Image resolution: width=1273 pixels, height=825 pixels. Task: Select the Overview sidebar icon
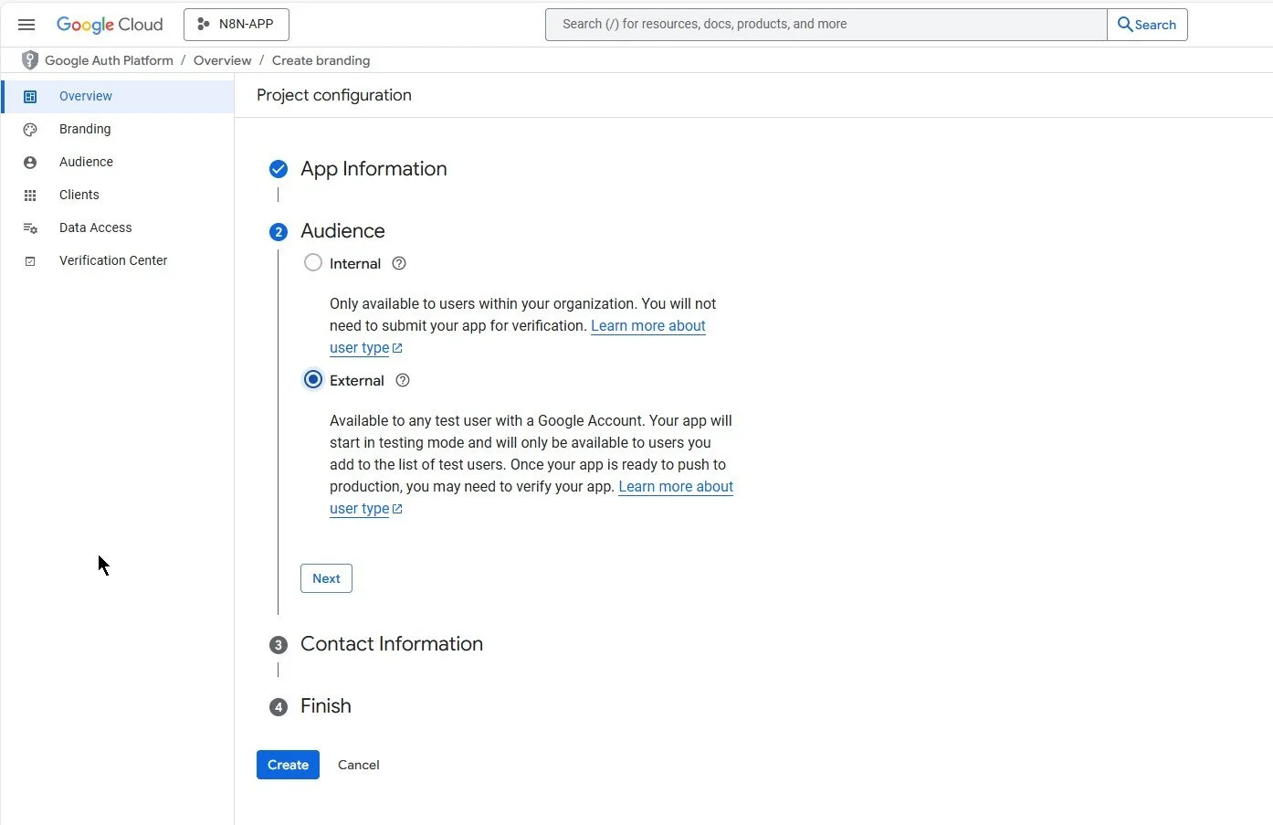point(30,96)
